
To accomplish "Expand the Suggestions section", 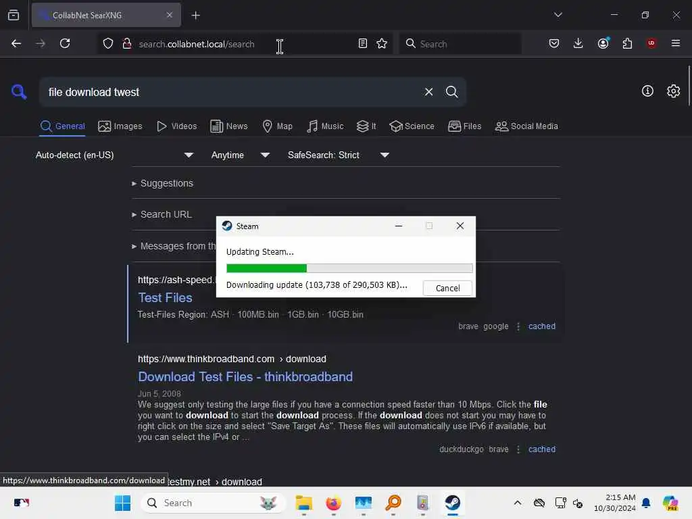I will pyautogui.click(x=162, y=183).
